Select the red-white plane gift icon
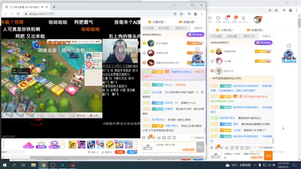301x169 pixels. click(x=100, y=145)
